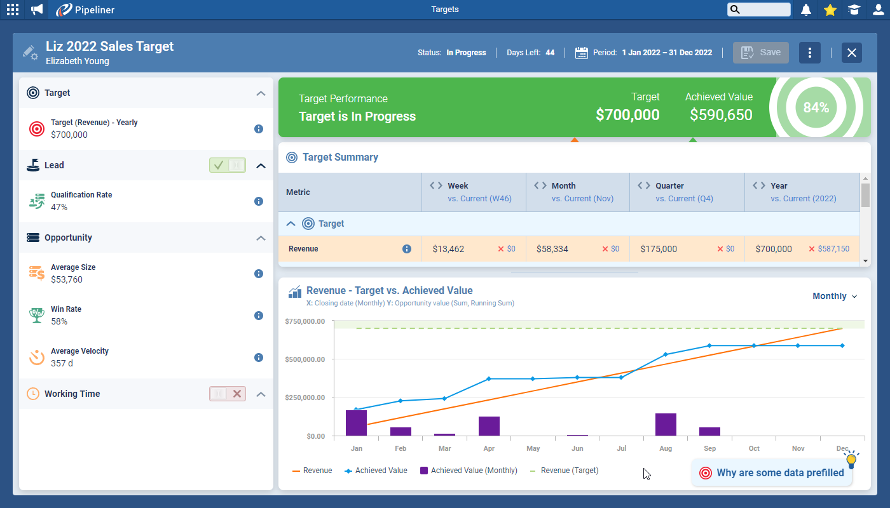The image size is (890, 508).
Task: Open the notifications bell
Action: [805, 10]
